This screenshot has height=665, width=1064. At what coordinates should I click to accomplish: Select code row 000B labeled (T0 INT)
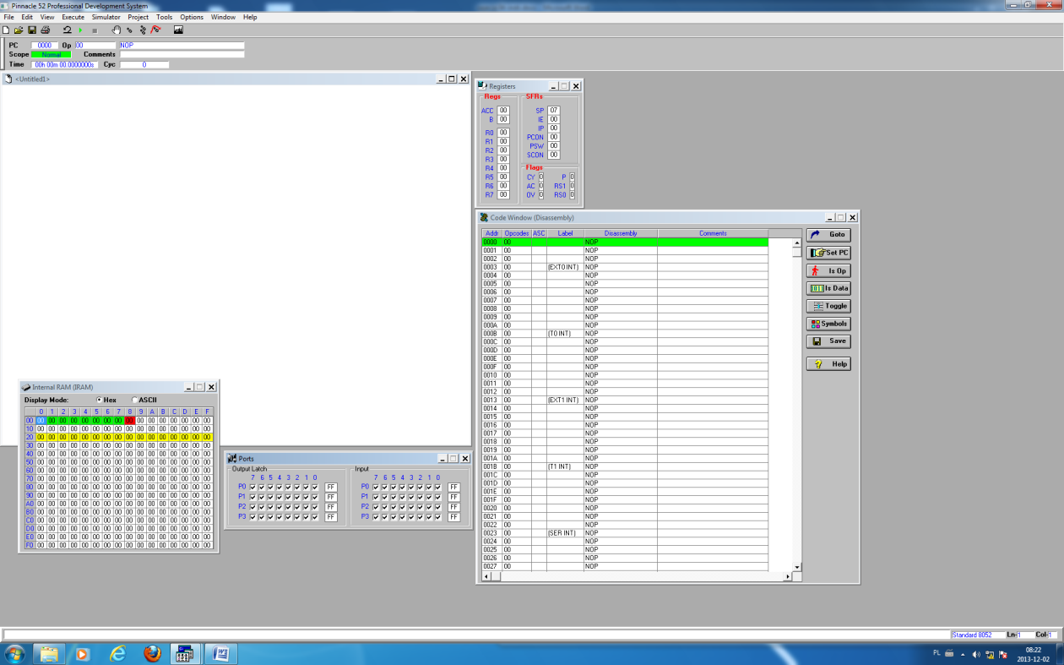pyautogui.click(x=625, y=334)
